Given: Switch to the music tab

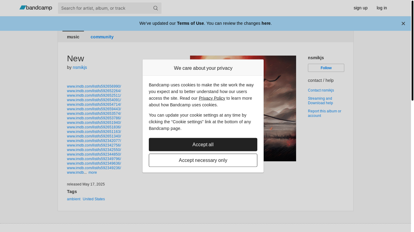Looking at the screenshot, I should [73, 37].
